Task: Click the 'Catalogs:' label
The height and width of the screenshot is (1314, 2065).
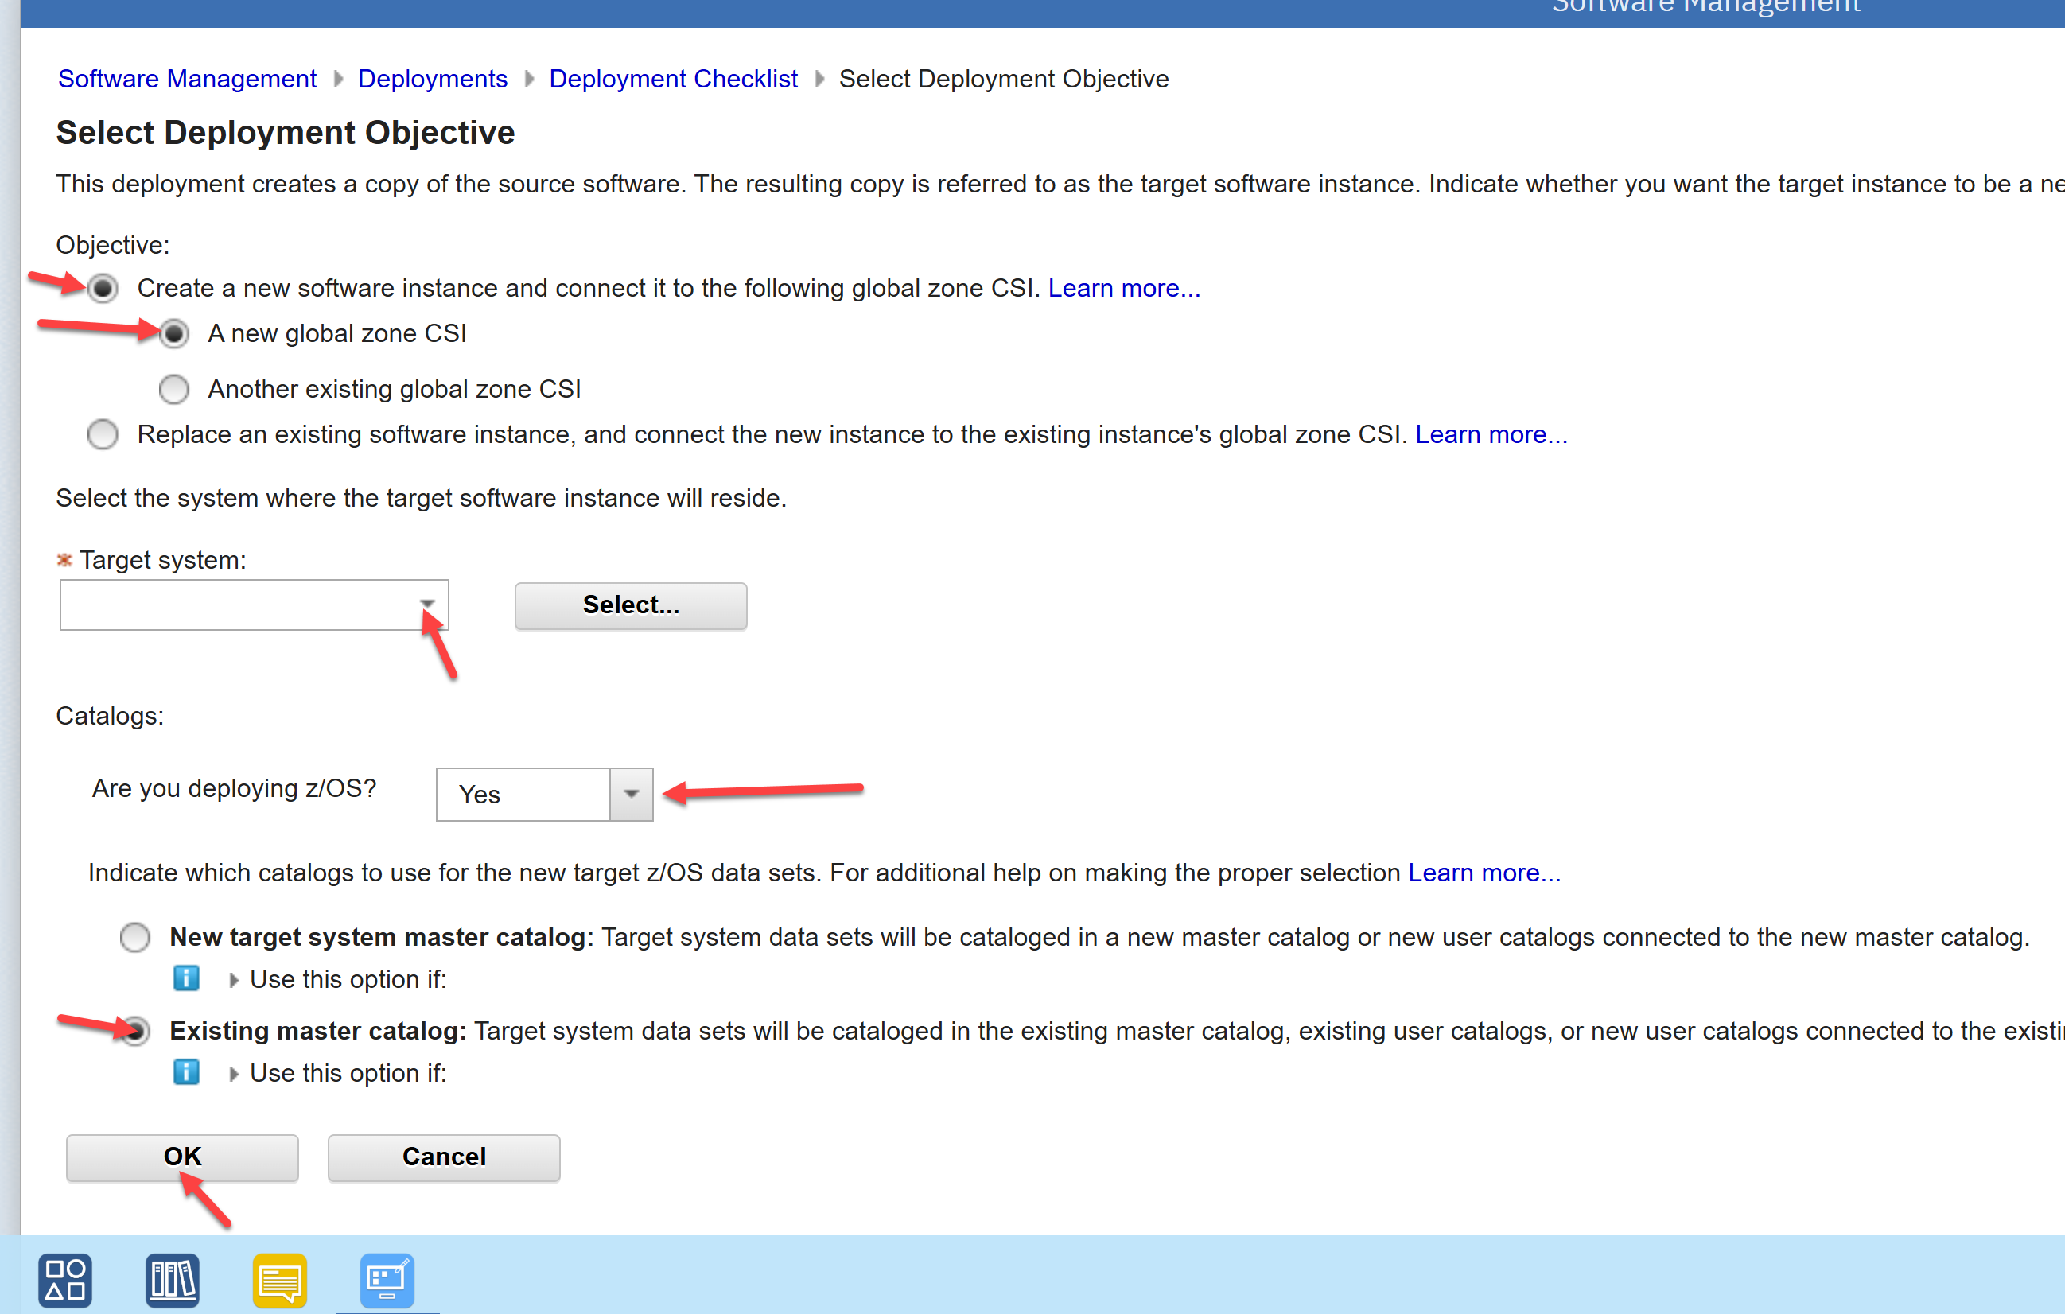Action: click(110, 716)
